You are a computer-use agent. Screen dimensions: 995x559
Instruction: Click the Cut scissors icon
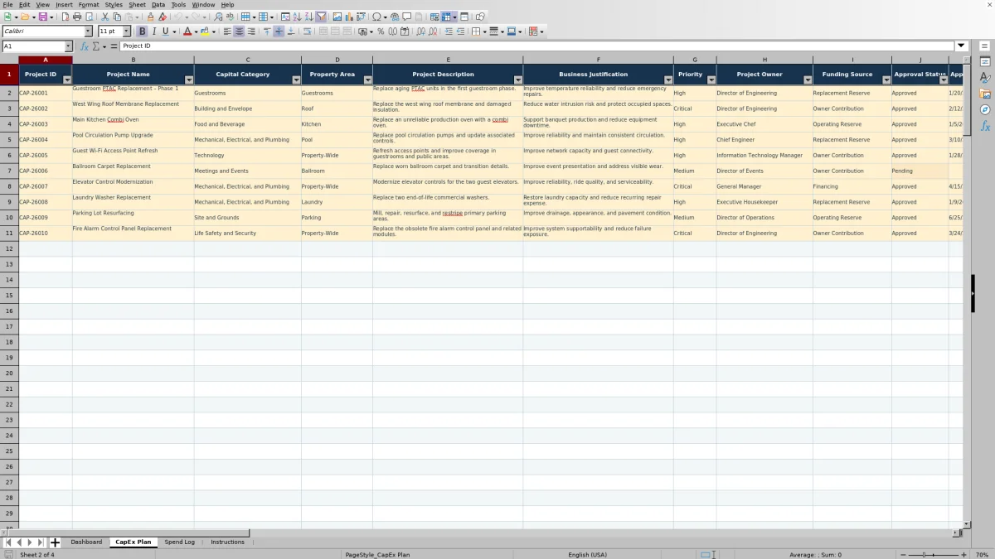pyautogui.click(x=104, y=17)
